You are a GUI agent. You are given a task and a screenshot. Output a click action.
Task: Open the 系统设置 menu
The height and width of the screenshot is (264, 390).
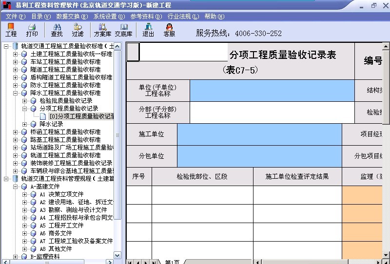tap(109, 17)
